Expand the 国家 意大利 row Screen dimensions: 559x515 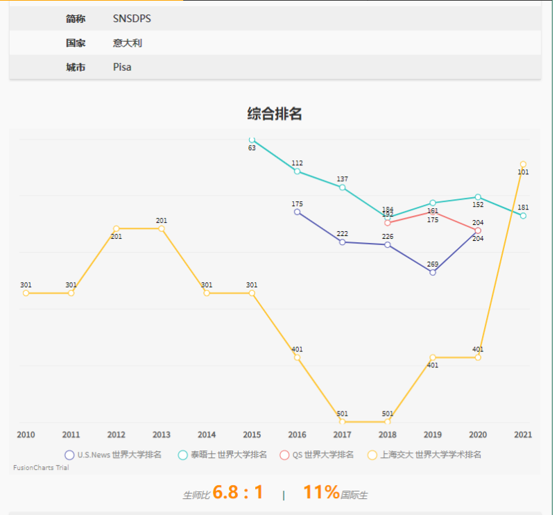[127, 43]
